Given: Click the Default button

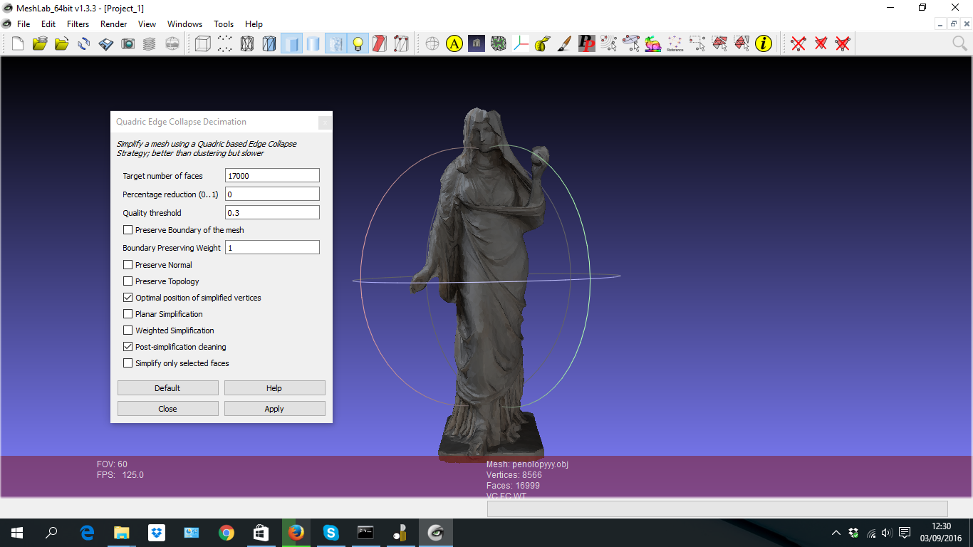Looking at the screenshot, I should coord(168,388).
